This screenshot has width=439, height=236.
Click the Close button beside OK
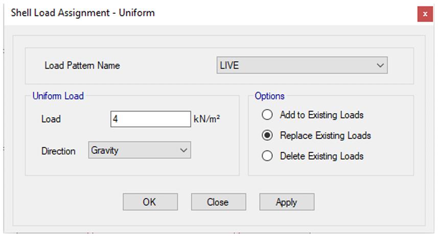click(x=218, y=202)
